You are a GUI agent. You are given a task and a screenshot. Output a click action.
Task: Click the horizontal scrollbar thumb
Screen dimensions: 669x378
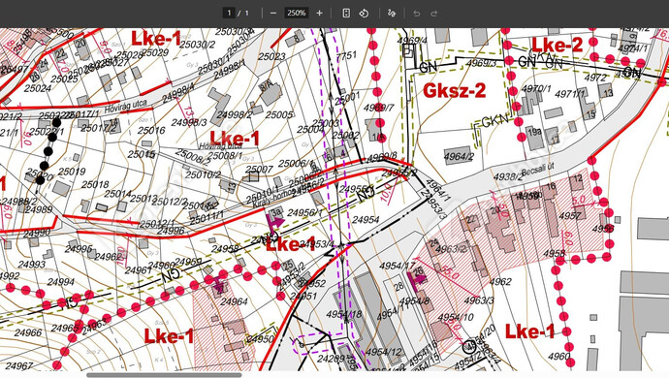[164, 375]
